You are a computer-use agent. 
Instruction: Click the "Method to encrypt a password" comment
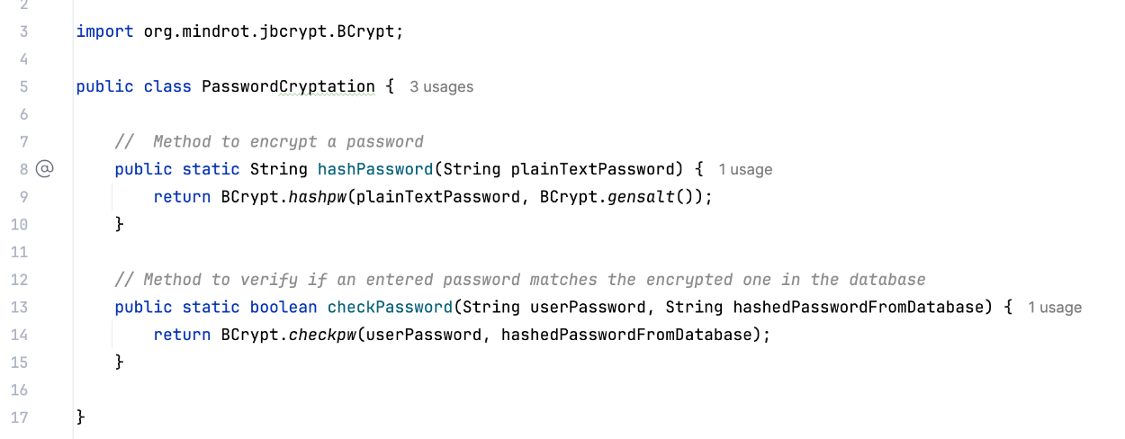pyautogui.click(x=288, y=142)
